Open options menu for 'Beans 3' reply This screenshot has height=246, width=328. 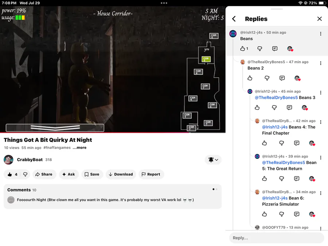(320, 93)
